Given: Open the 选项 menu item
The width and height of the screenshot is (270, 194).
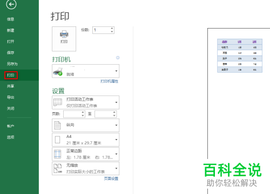Looking at the screenshot, I should tap(10, 137).
